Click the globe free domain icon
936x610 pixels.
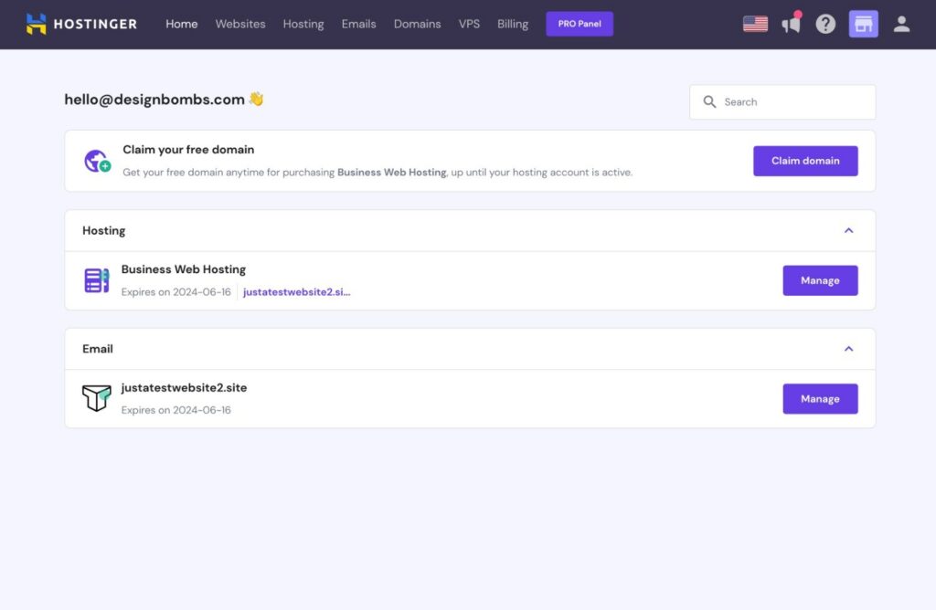click(x=97, y=162)
